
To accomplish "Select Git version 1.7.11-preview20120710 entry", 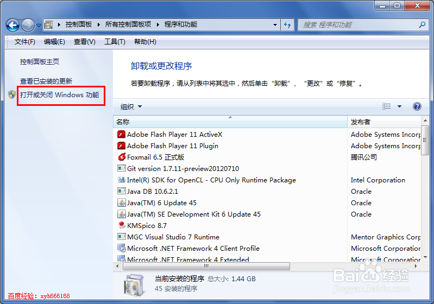I will pos(183,168).
